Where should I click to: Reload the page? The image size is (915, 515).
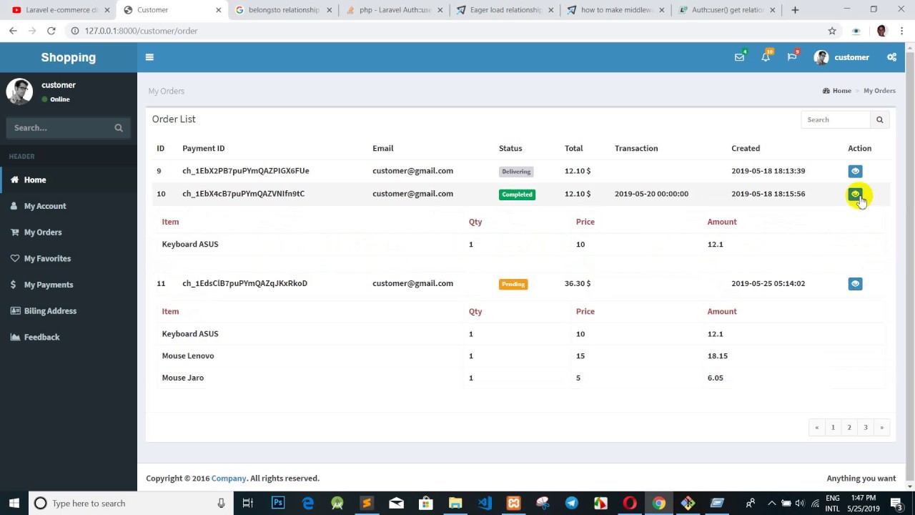point(51,31)
